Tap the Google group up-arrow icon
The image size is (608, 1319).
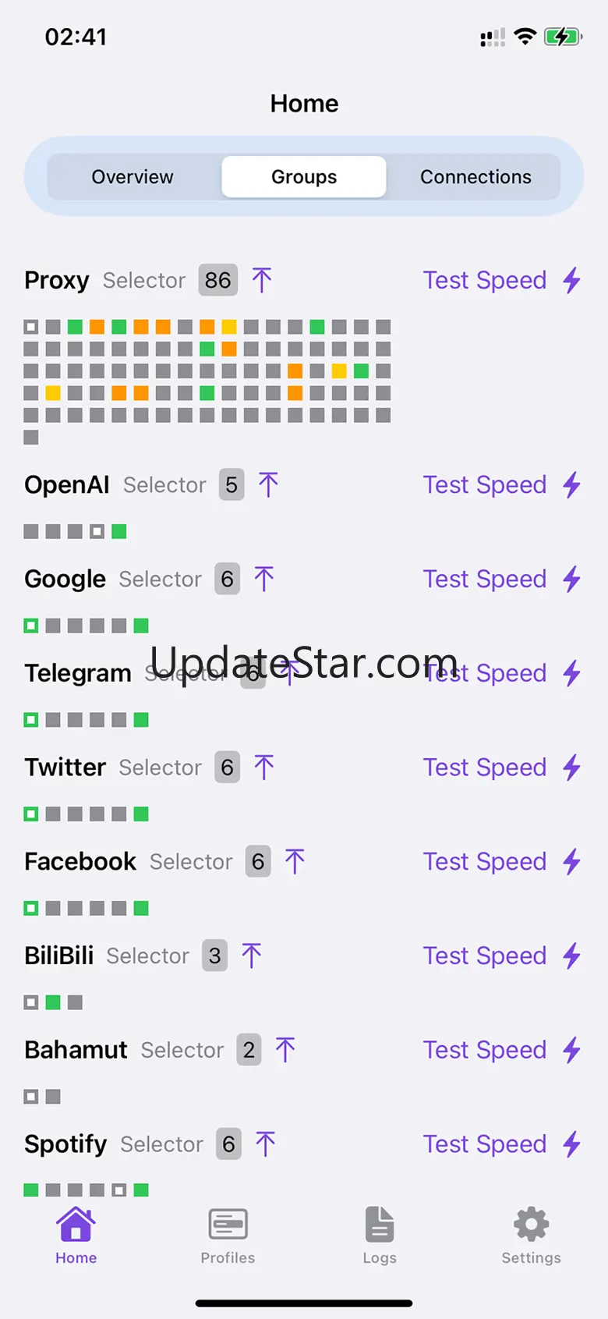pyautogui.click(x=264, y=579)
